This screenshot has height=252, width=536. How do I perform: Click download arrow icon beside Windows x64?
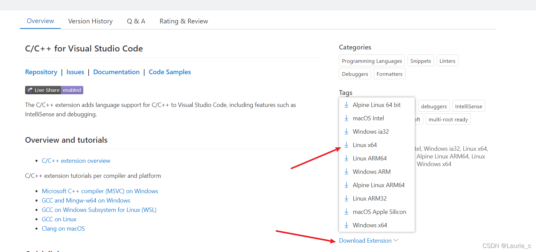(x=346, y=225)
